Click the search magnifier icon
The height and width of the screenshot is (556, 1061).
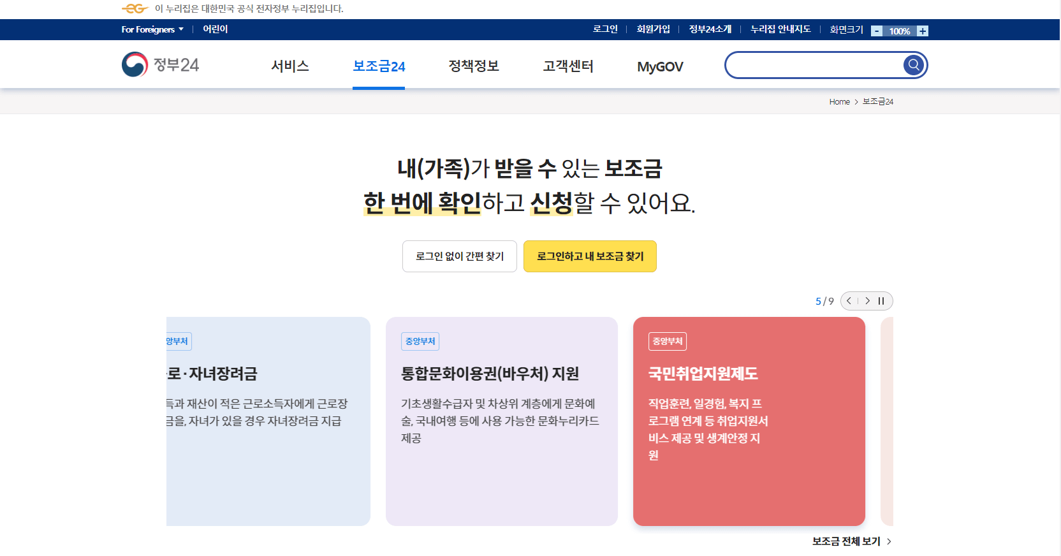click(x=914, y=65)
